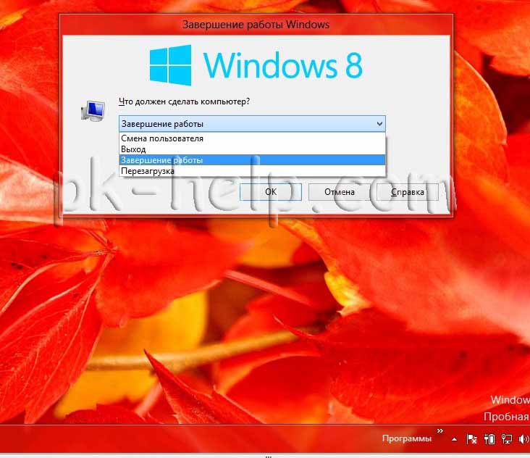This screenshot has width=530, height=458.
Task: Click the Windows 8 logo
Action: click(x=256, y=65)
